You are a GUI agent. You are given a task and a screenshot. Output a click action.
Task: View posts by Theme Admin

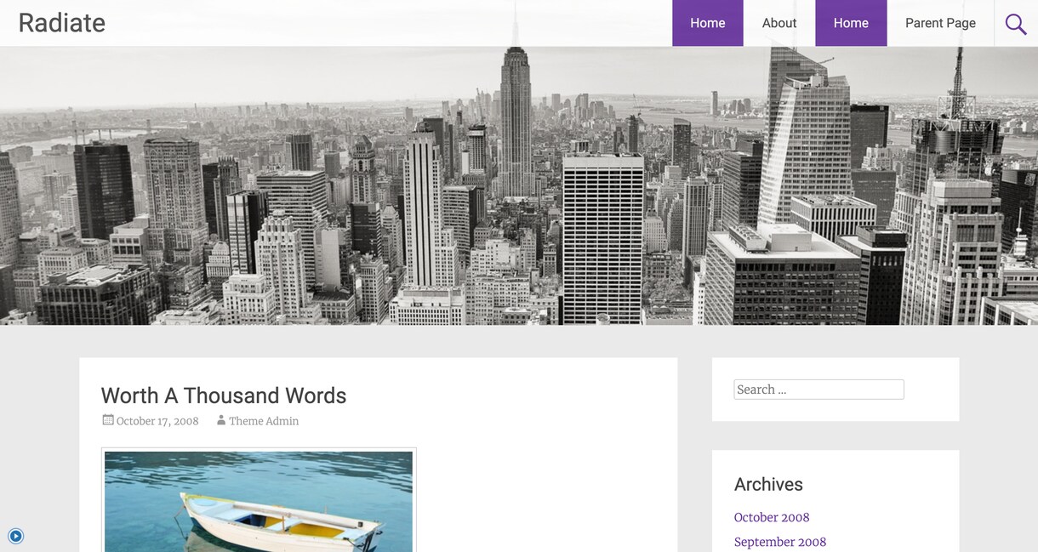coord(264,421)
